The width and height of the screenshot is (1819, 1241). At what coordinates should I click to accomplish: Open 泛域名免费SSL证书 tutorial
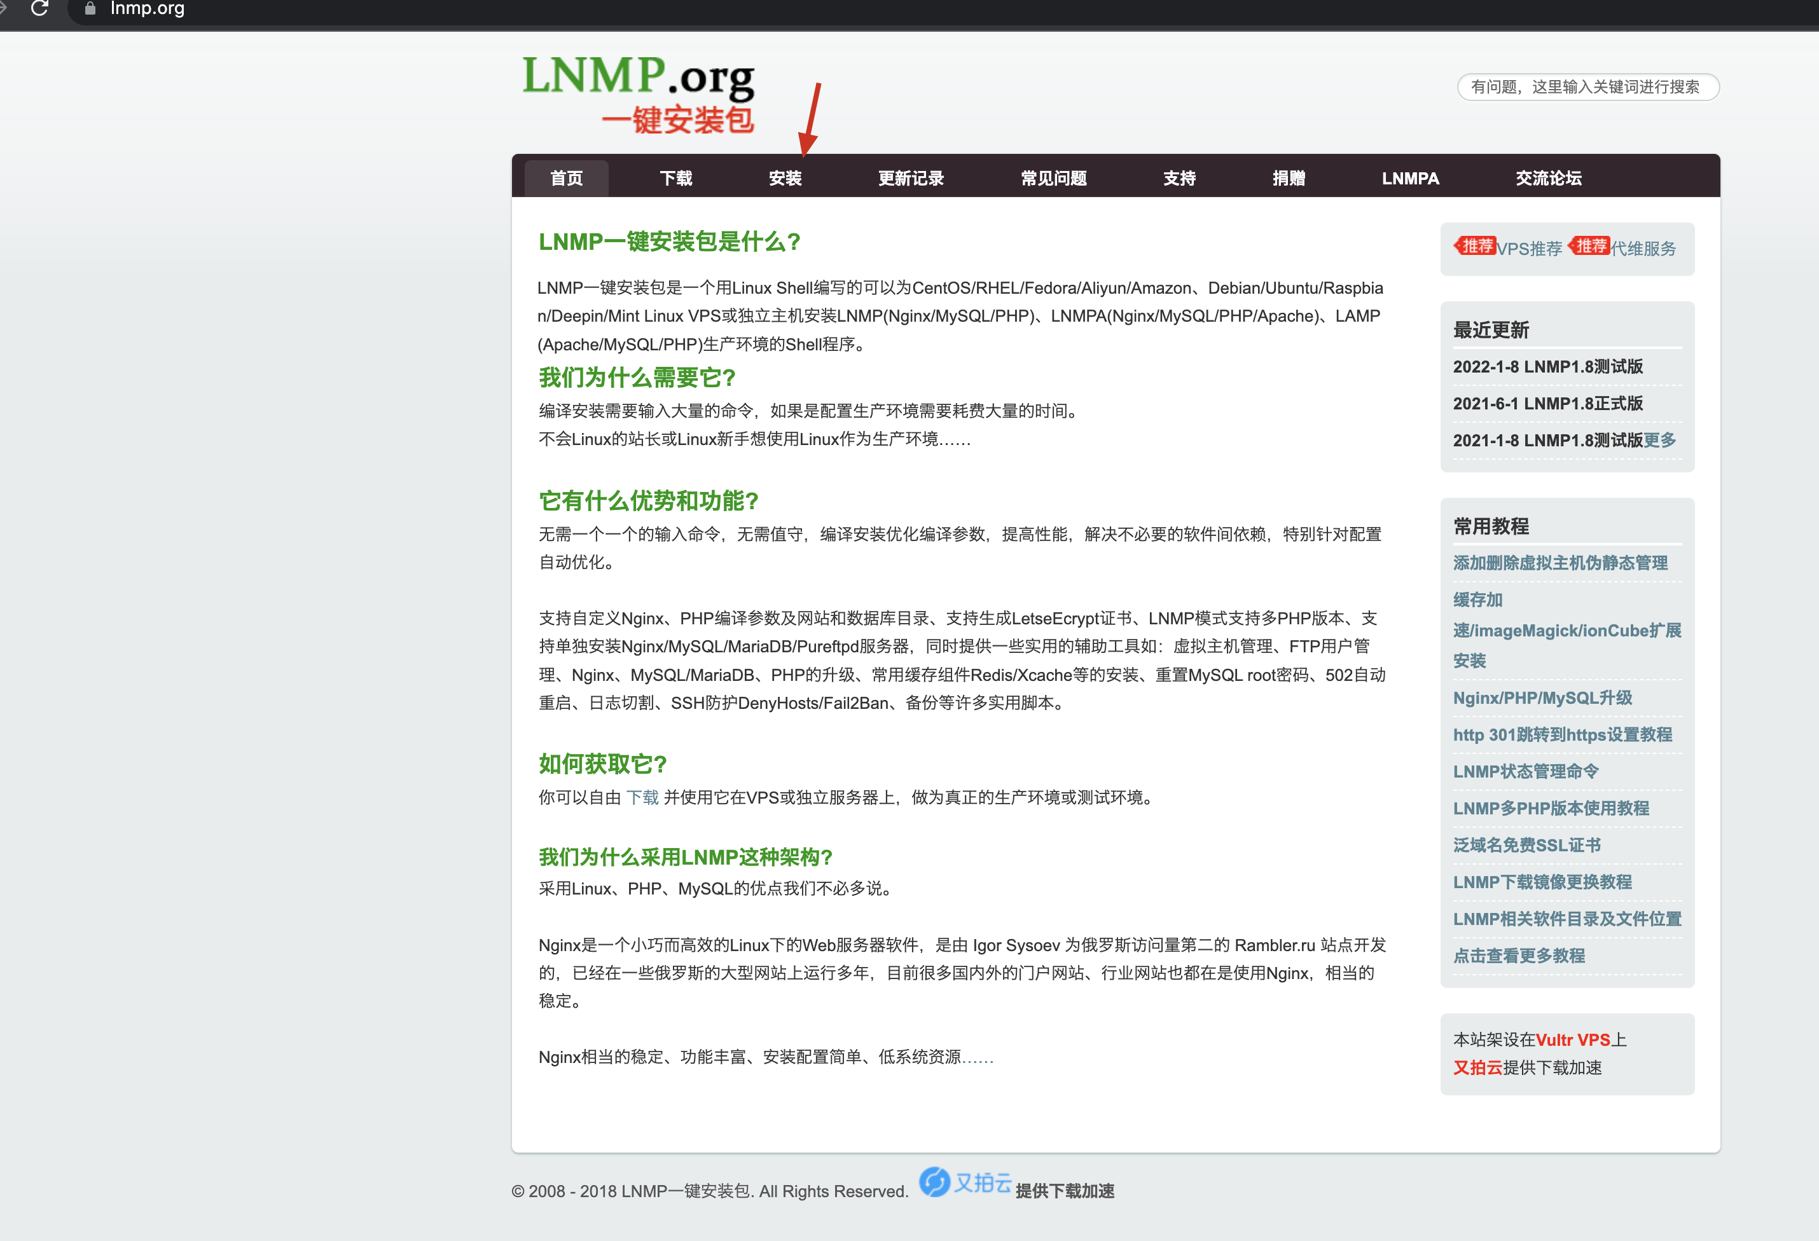coord(1526,844)
